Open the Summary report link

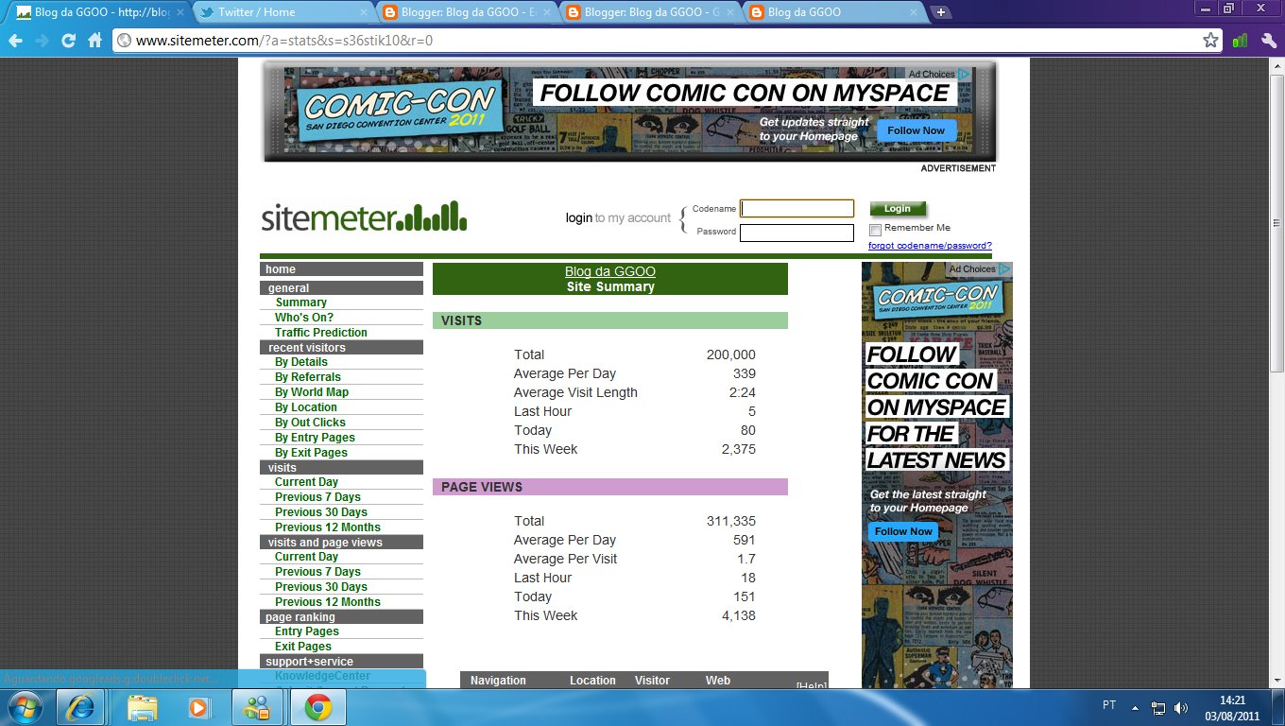pyautogui.click(x=300, y=302)
